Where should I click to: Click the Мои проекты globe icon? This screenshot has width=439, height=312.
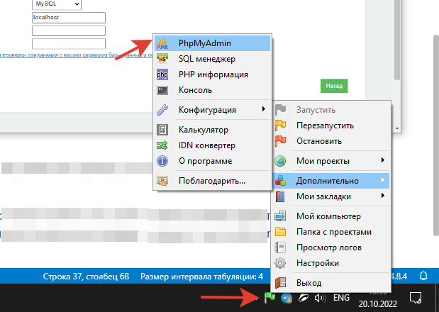point(280,161)
